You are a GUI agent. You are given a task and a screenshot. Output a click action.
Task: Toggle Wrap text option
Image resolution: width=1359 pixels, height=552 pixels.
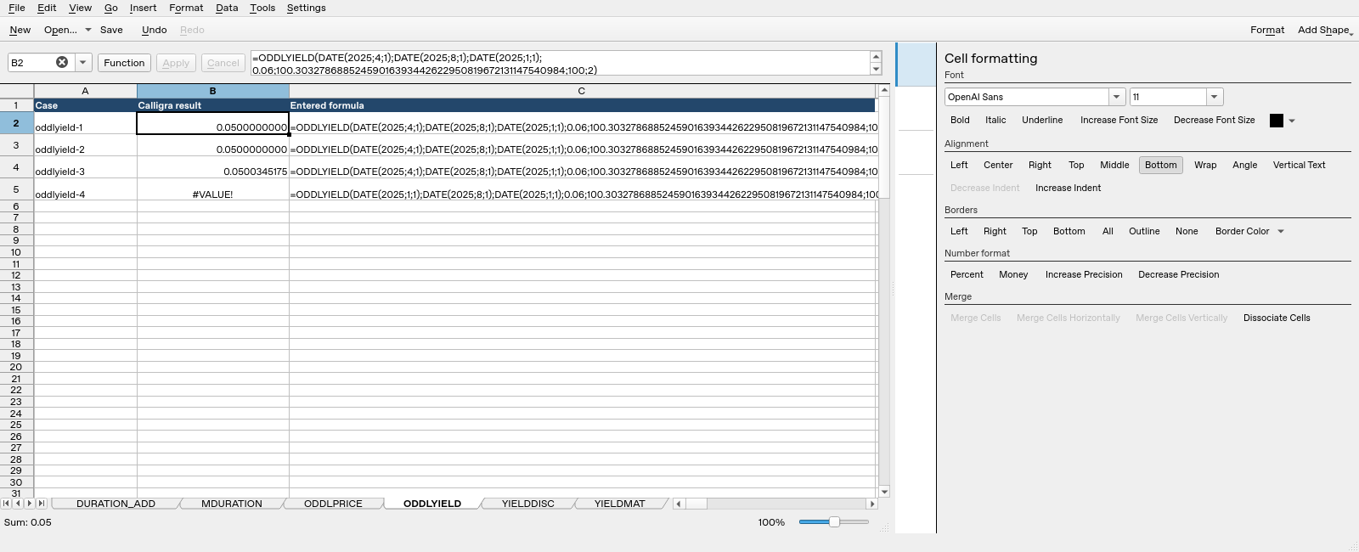[x=1205, y=165]
